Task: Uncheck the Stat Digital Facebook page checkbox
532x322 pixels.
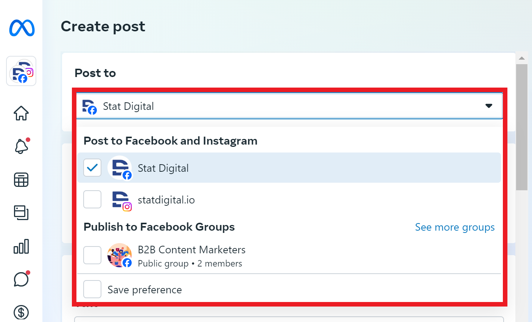Action: point(92,168)
